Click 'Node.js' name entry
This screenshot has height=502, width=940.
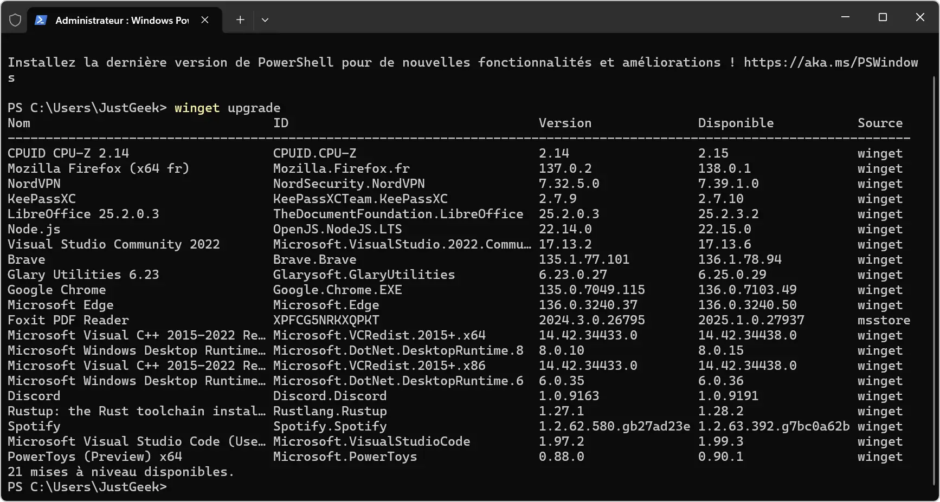34,229
